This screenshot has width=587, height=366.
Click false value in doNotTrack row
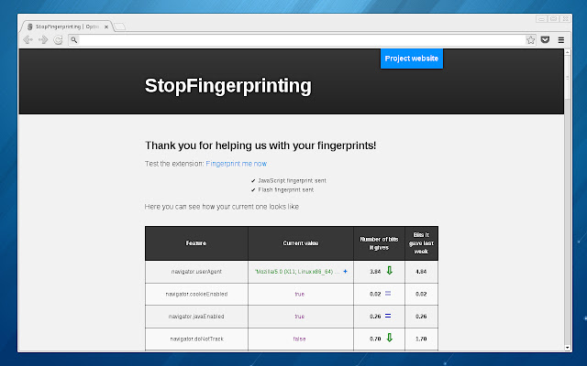pyautogui.click(x=300, y=339)
